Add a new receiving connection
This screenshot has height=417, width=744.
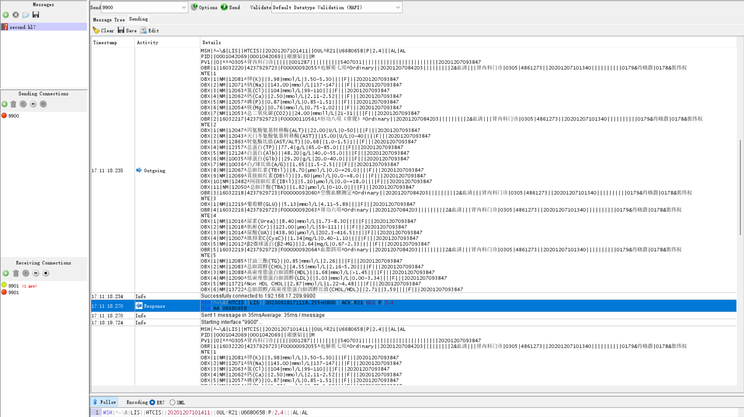click(6, 273)
